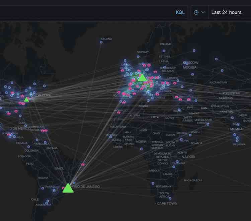Open the Last 24 hours date picker
The height and width of the screenshot is (221, 251).
226,12
